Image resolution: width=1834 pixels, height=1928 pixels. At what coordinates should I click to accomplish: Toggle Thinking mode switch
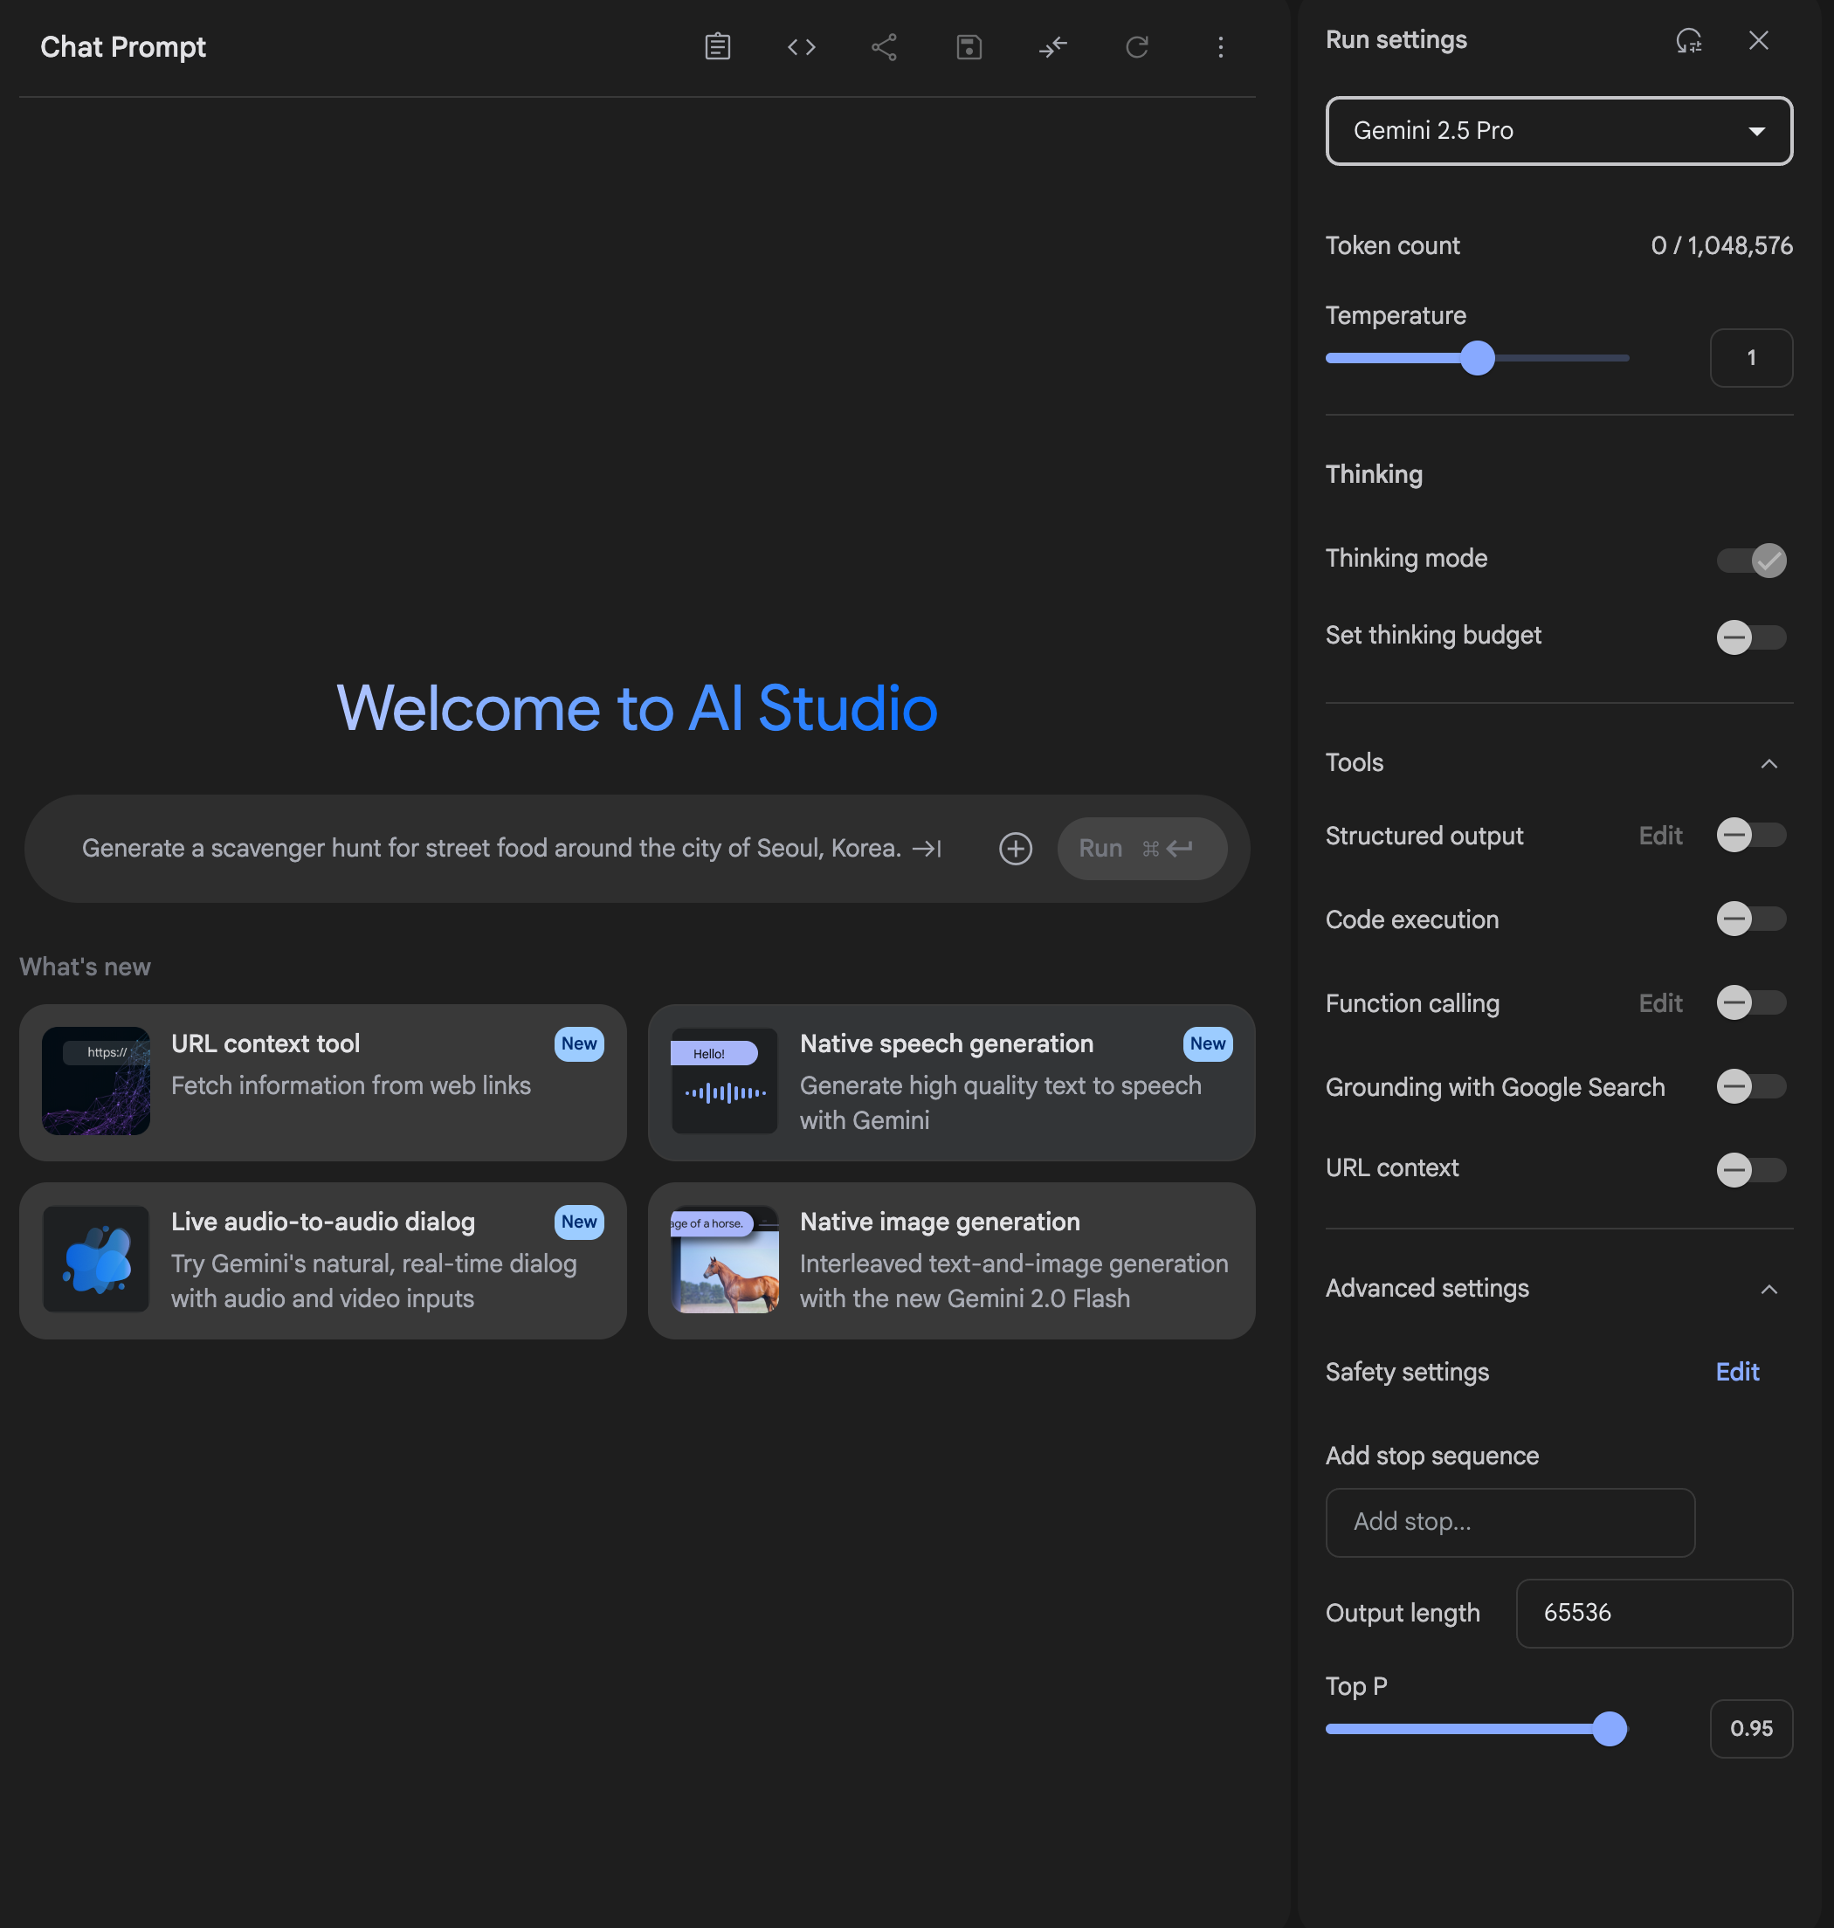click(x=1752, y=560)
